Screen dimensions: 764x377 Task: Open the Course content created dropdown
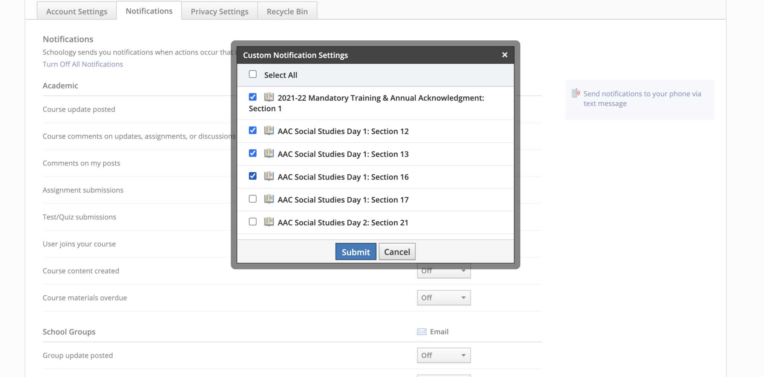pos(444,272)
